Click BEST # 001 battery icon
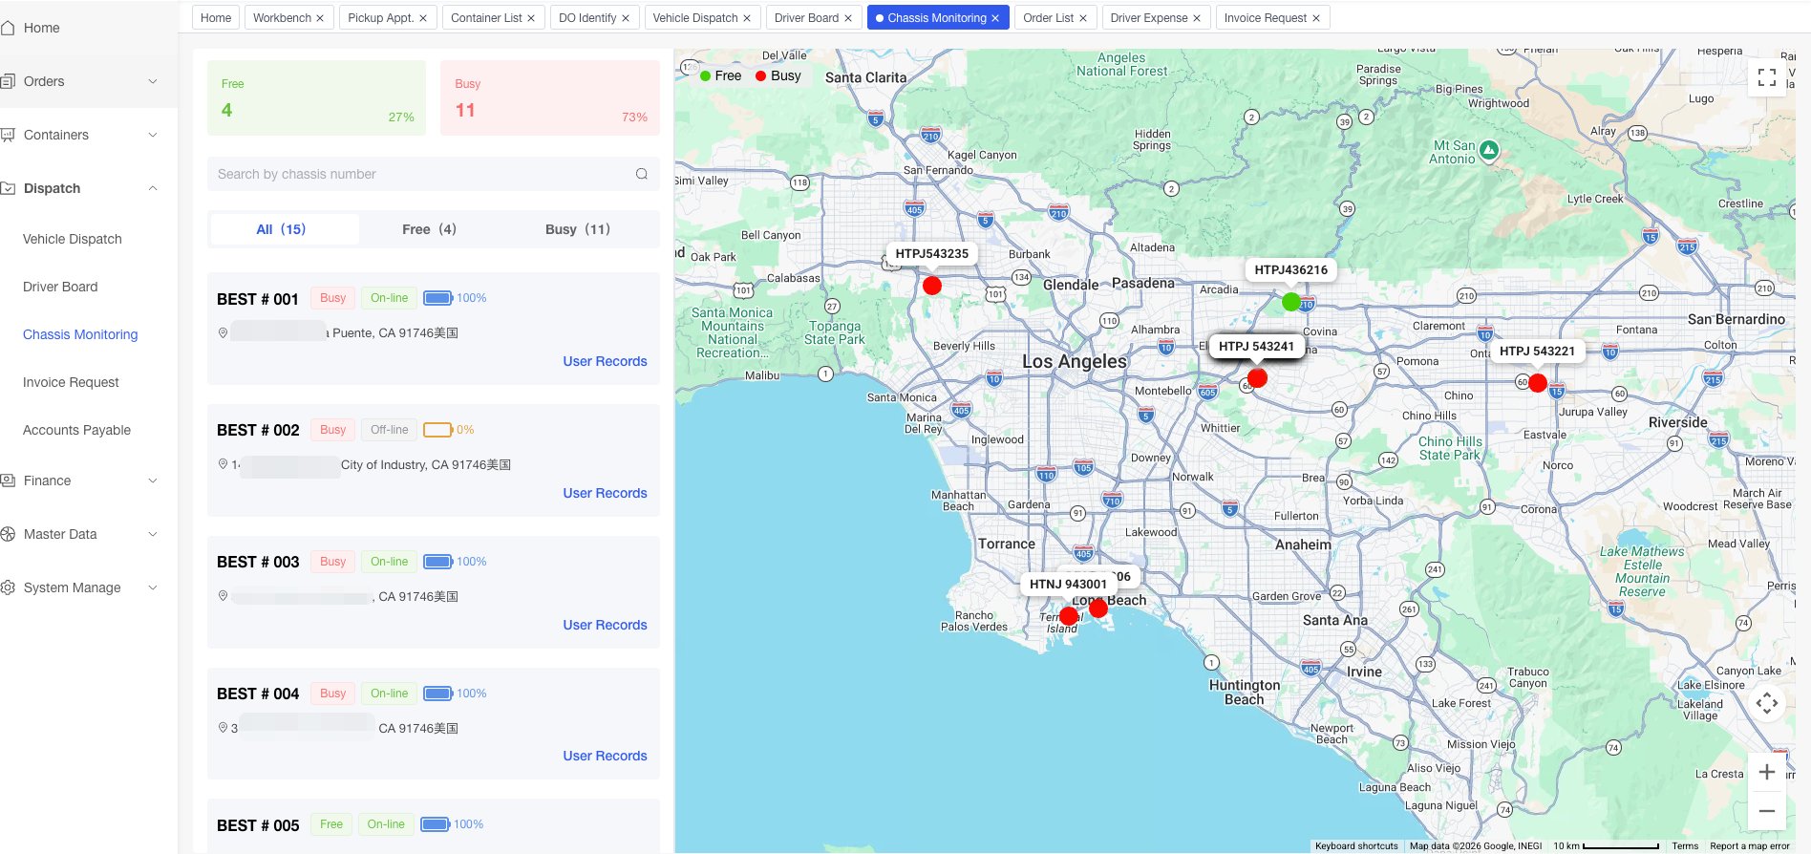This screenshot has width=1811, height=854. pos(438,298)
